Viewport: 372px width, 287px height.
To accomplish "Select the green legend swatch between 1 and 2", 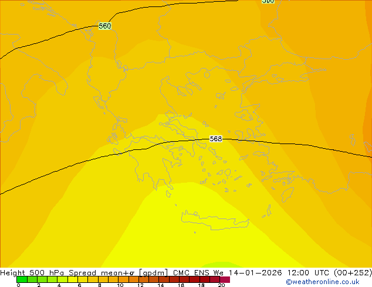I will [x=32, y=279].
